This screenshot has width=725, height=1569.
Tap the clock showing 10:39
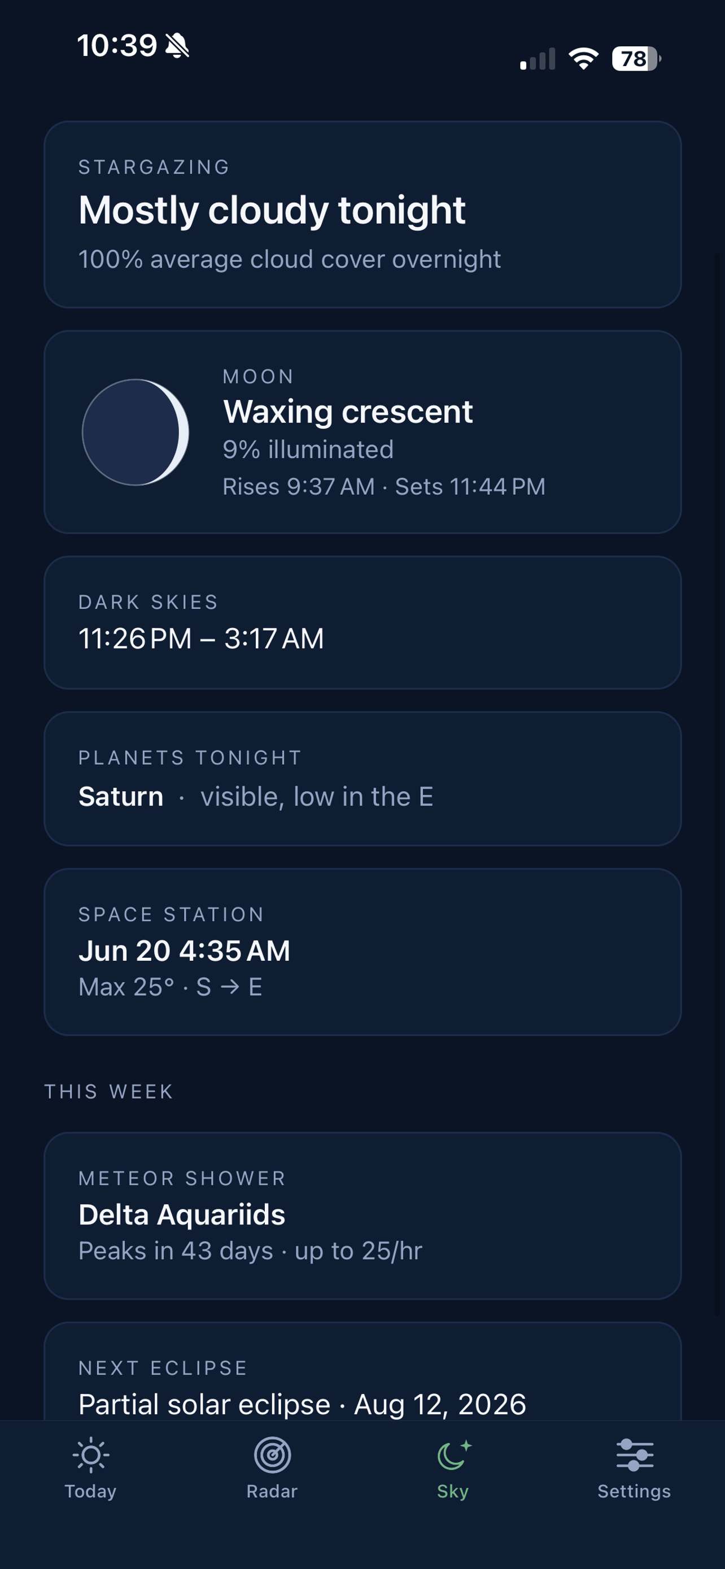tap(117, 46)
